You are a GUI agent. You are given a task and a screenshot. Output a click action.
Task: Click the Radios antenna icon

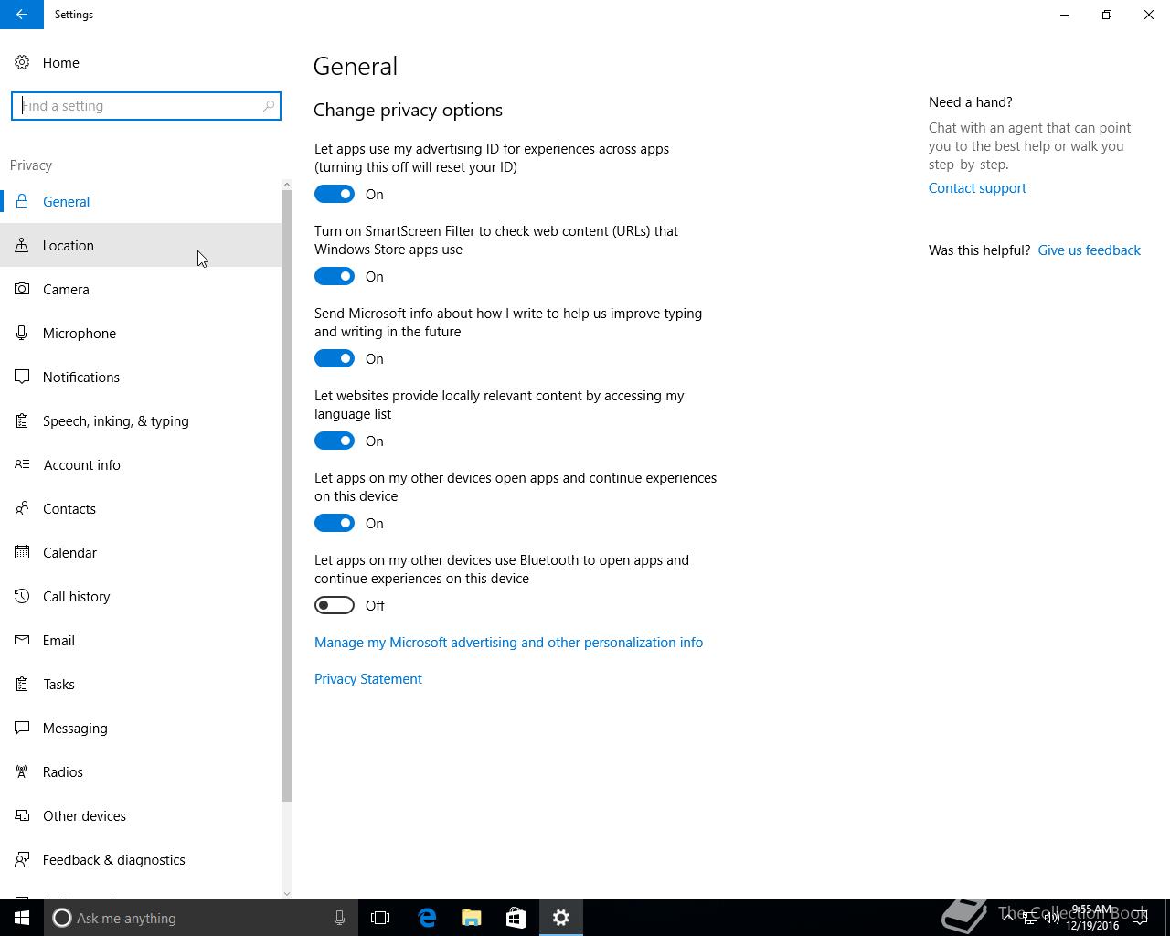pyautogui.click(x=22, y=771)
